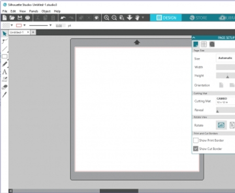The height and width of the screenshot is (193, 235).
Task: Select the Eraser tool
Action: click(5, 87)
